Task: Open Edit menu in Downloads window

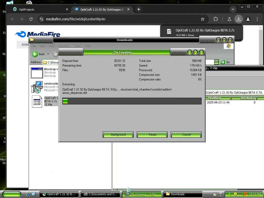Action: tap(42, 46)
